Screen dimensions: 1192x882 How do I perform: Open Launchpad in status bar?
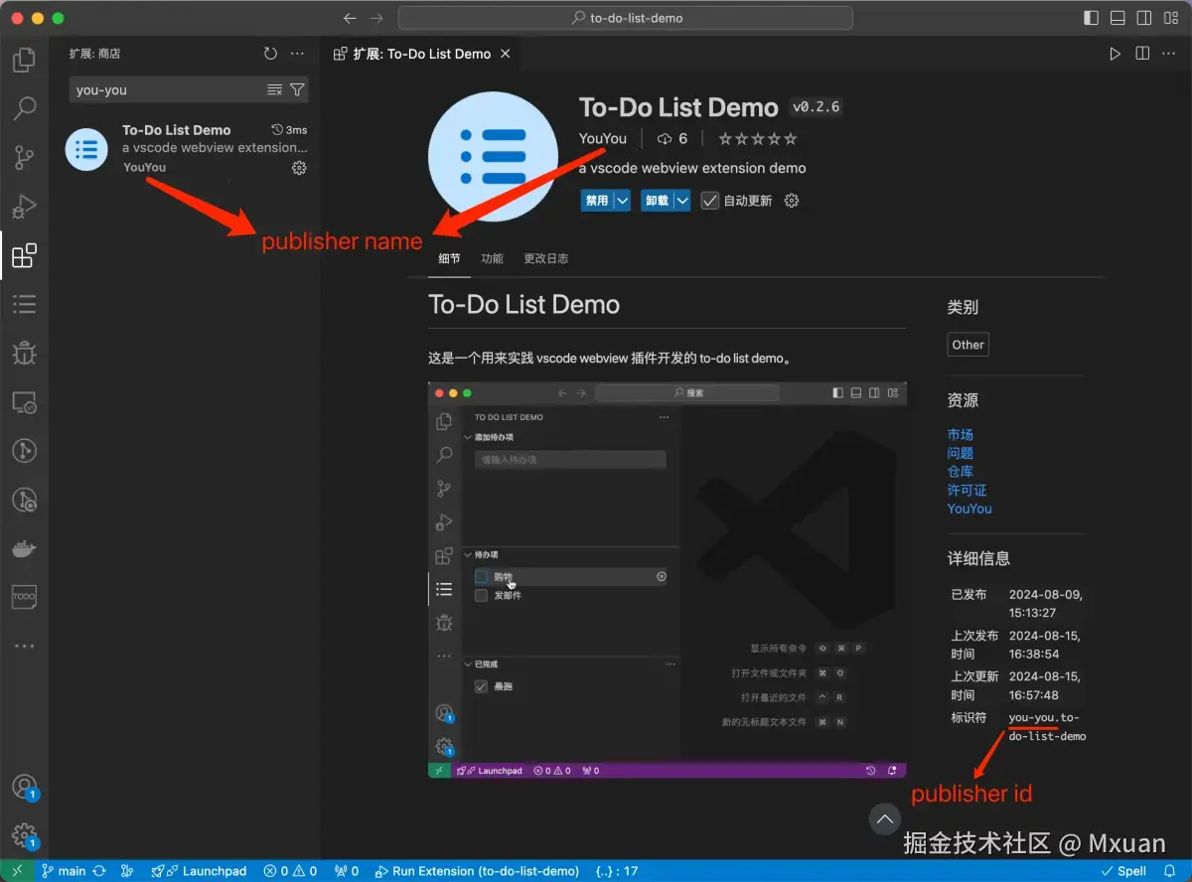[199, 871]
